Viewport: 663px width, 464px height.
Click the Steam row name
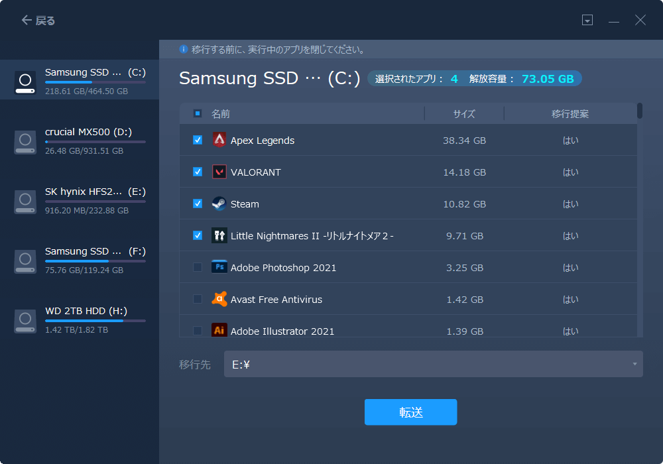245,204
